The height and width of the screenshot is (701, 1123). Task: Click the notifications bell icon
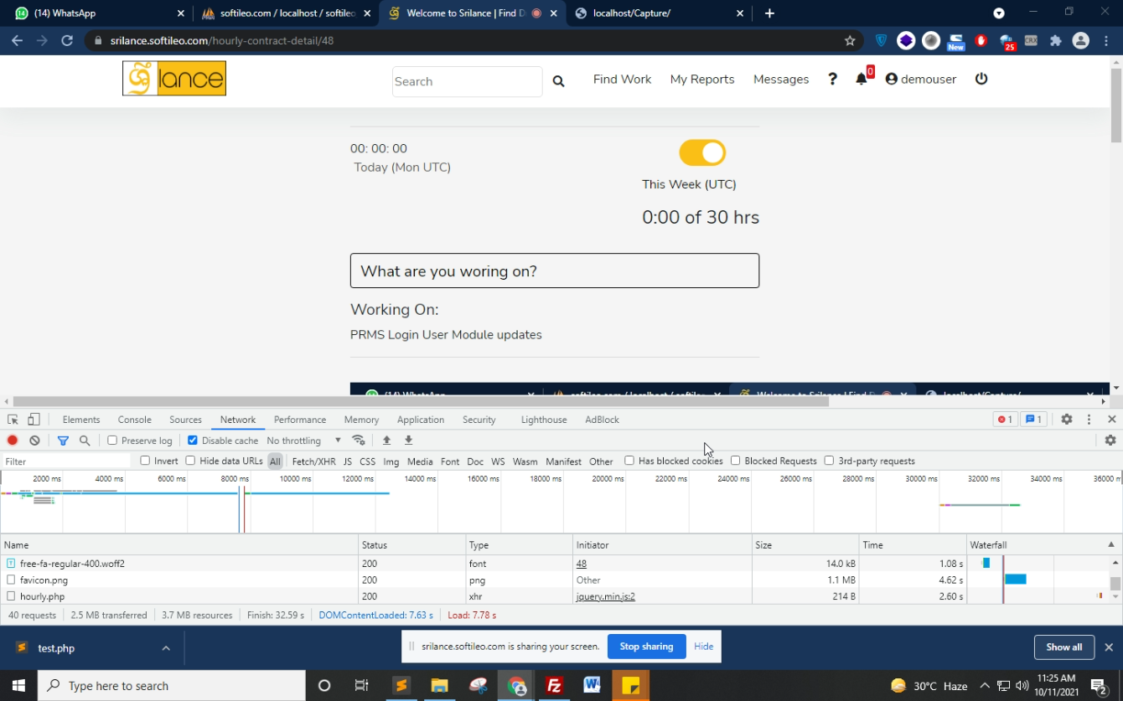(x=862, y=80)
